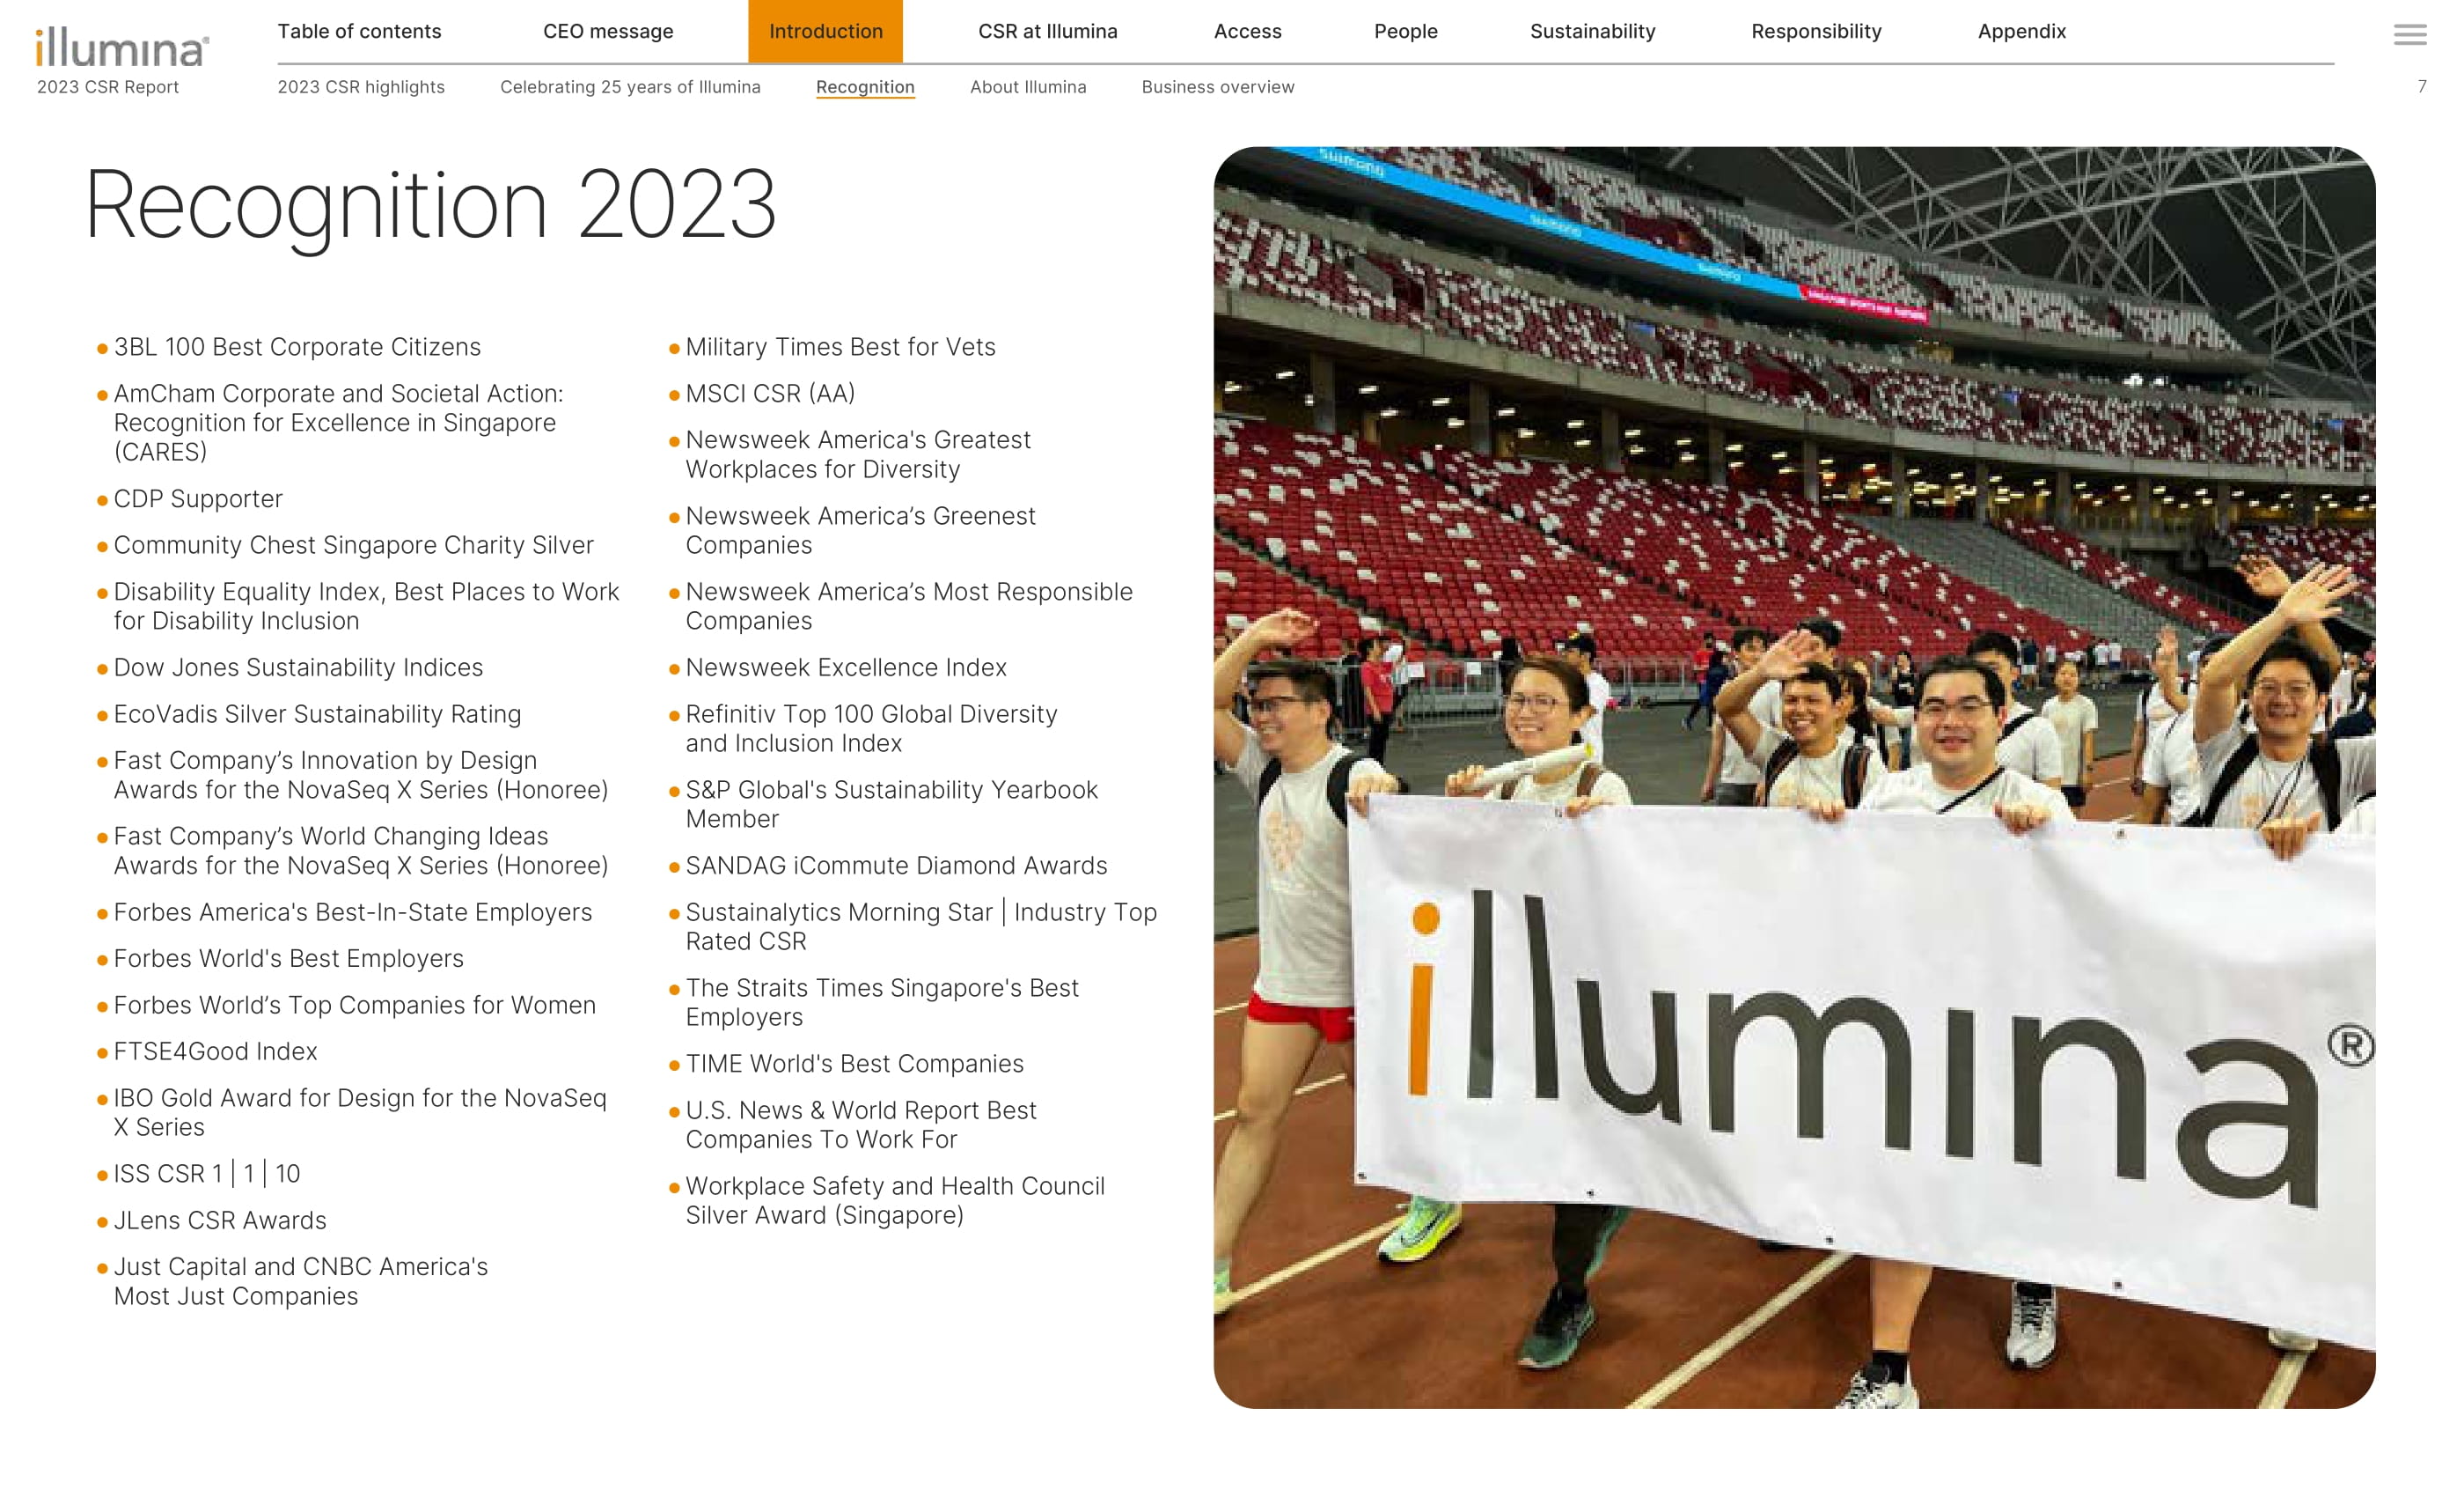Open the Table of contents tab
Screen dimensions: 2464x1497
(x=359, y=31)
